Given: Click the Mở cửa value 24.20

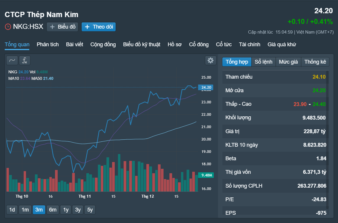Looking at the screenshot, I should [319, 90].
